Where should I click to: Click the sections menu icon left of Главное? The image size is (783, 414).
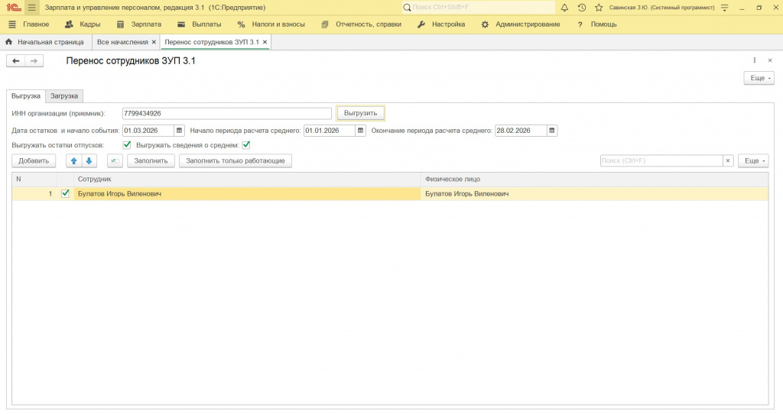pyautogui.click(x=12, y=24)
